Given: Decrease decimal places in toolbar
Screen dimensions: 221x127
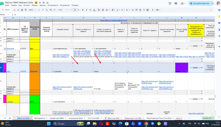Looking at the screenshot, I should (47, 10).
